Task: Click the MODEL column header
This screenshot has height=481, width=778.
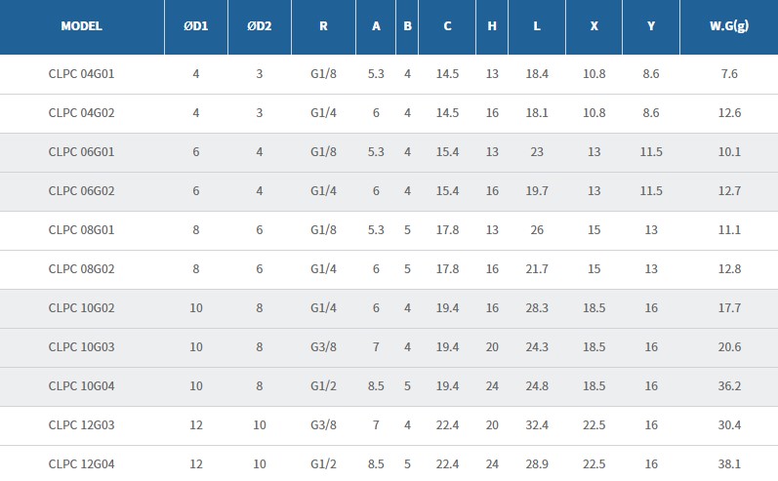Action: (81, 26)
